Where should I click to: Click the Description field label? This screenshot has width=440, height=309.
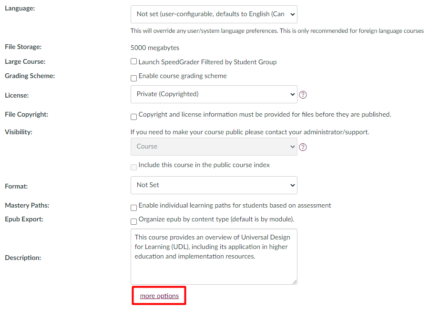tap(23, 258)
